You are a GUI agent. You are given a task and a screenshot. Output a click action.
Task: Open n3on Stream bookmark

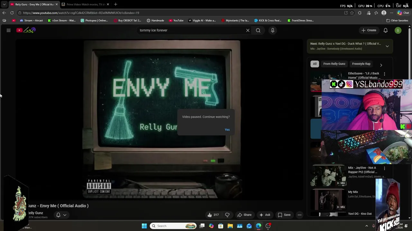coord(61,21)
